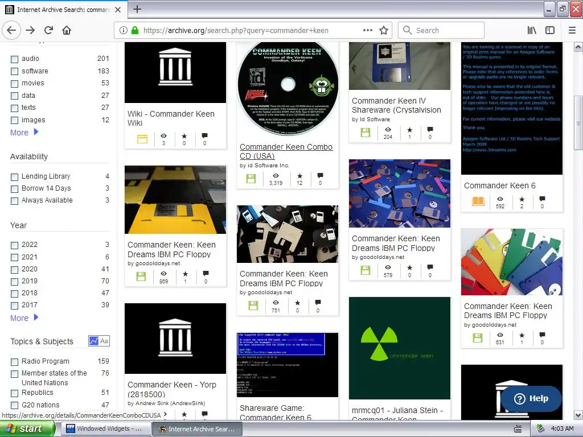Open the Windows start menu
The image size is (583, 437).
[27, 429]
